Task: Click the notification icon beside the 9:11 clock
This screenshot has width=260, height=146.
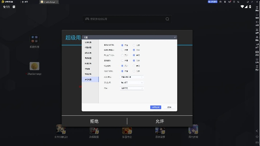Action: click(x=14, y=7)
